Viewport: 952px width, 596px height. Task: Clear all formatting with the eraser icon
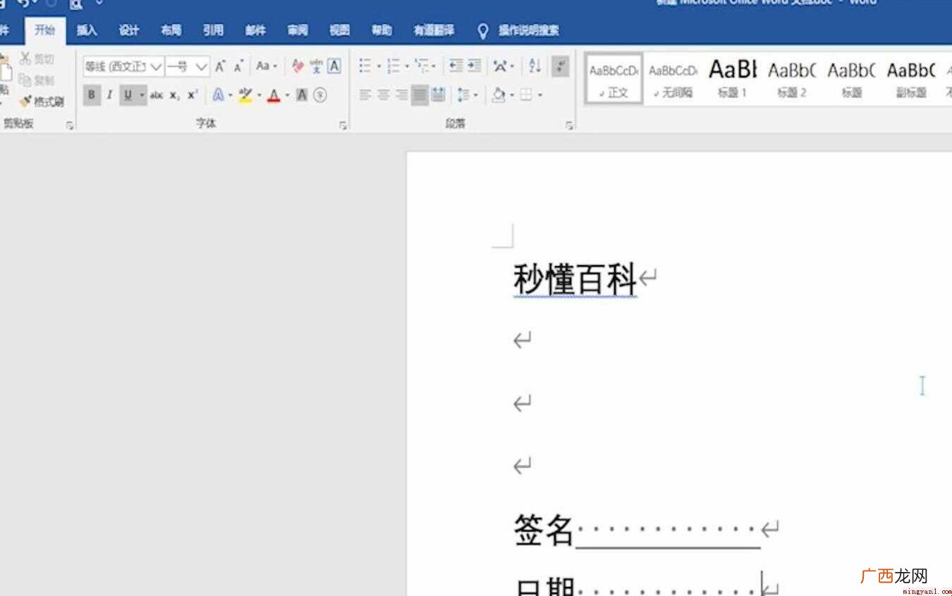point(298,66)
